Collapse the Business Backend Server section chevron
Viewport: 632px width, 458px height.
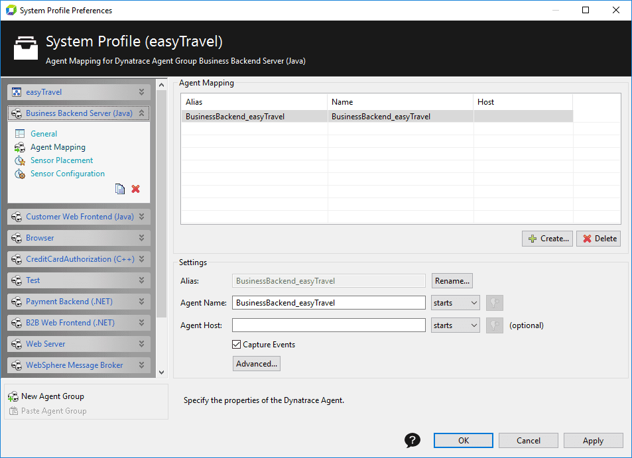tap(141, 113)
